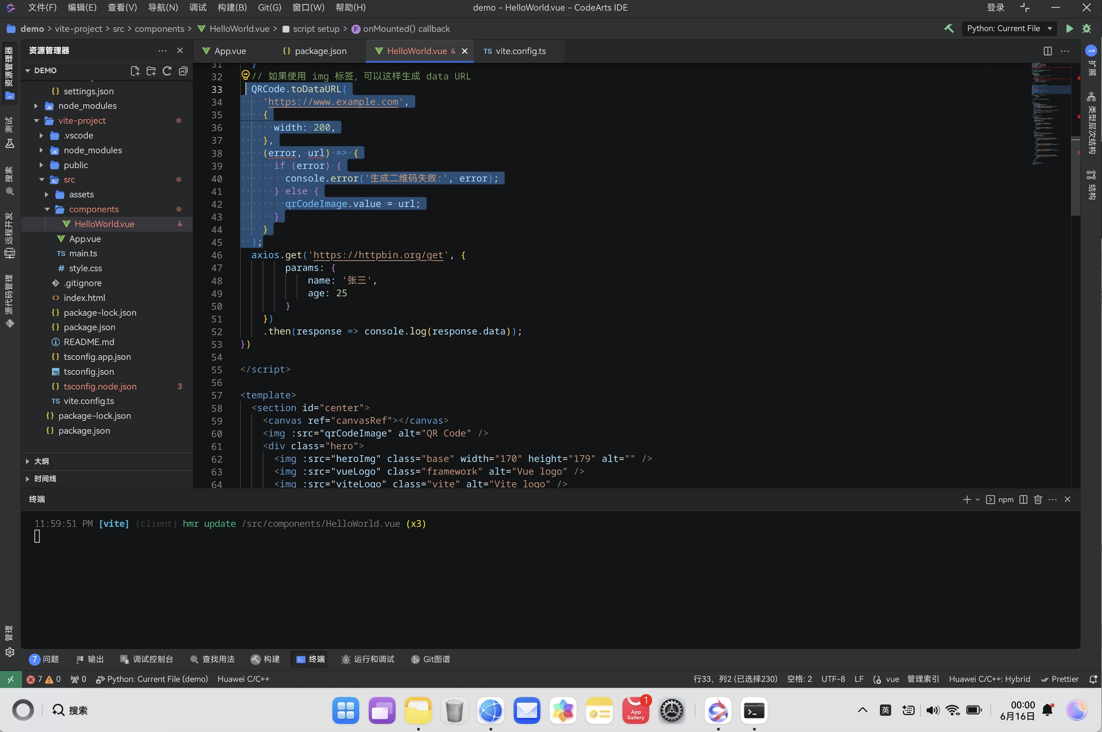The width and height of the screenshot is (1102, 732).
Task: Open main.ts in the file tree
Action: (83, 253)
